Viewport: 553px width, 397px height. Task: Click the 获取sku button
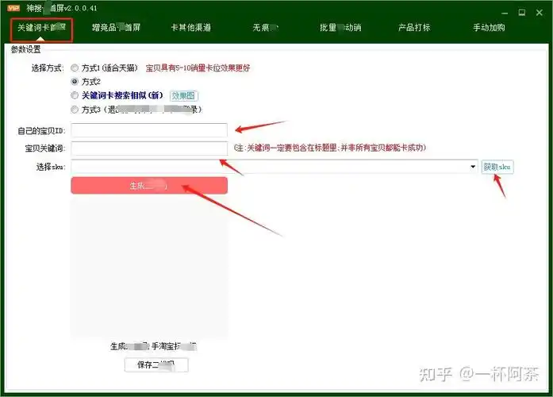[x=497, y=167]
